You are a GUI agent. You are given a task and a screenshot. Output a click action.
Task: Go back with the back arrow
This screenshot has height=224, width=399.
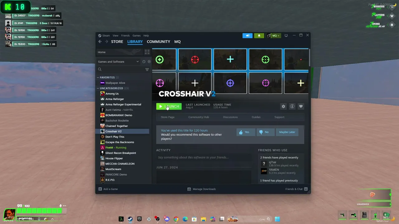click(x=100, y=42)
